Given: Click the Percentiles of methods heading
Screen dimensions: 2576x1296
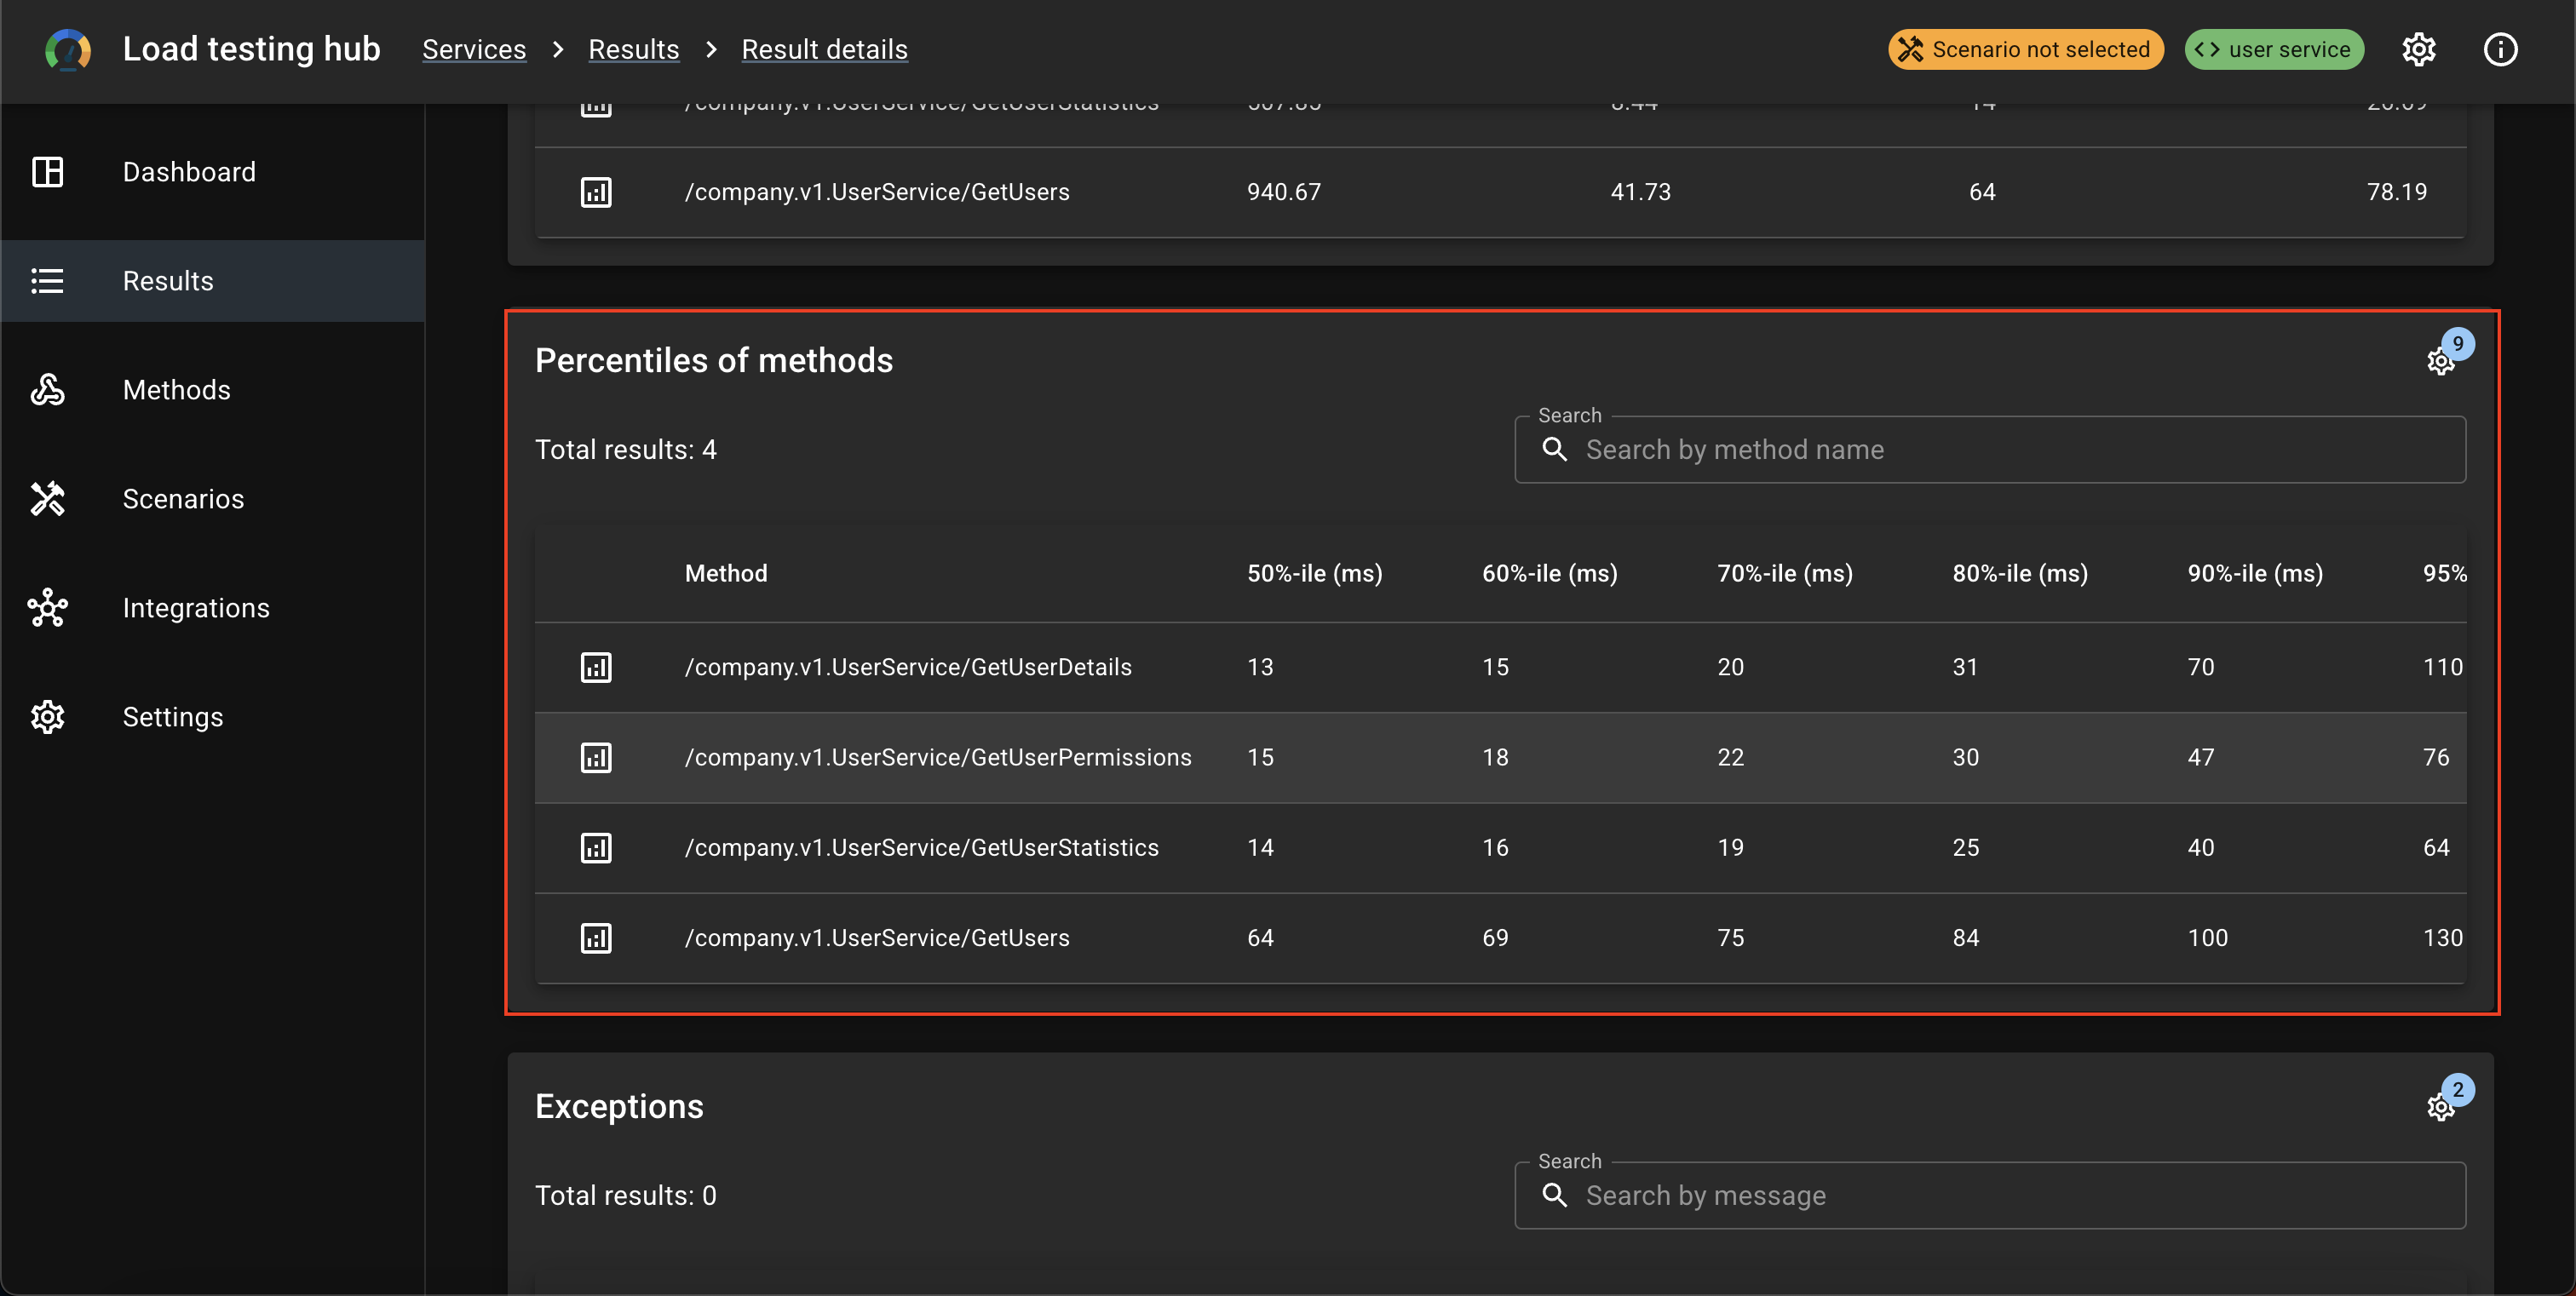Looking at the screenshot, I should click(714, 361).
